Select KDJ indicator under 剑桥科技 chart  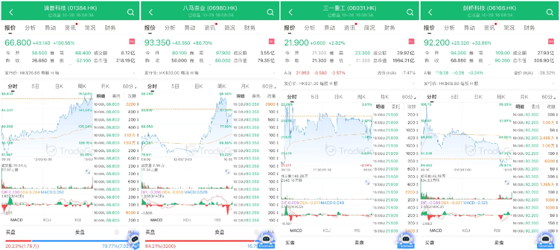coord(466,230)
